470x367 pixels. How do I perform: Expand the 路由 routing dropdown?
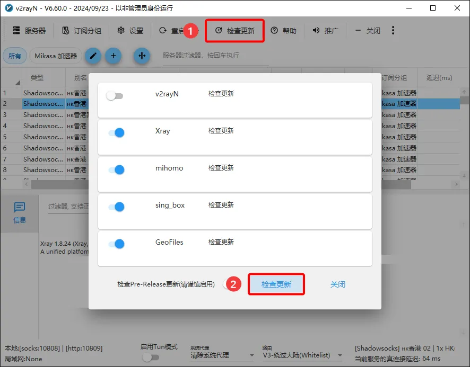point(302,355)
